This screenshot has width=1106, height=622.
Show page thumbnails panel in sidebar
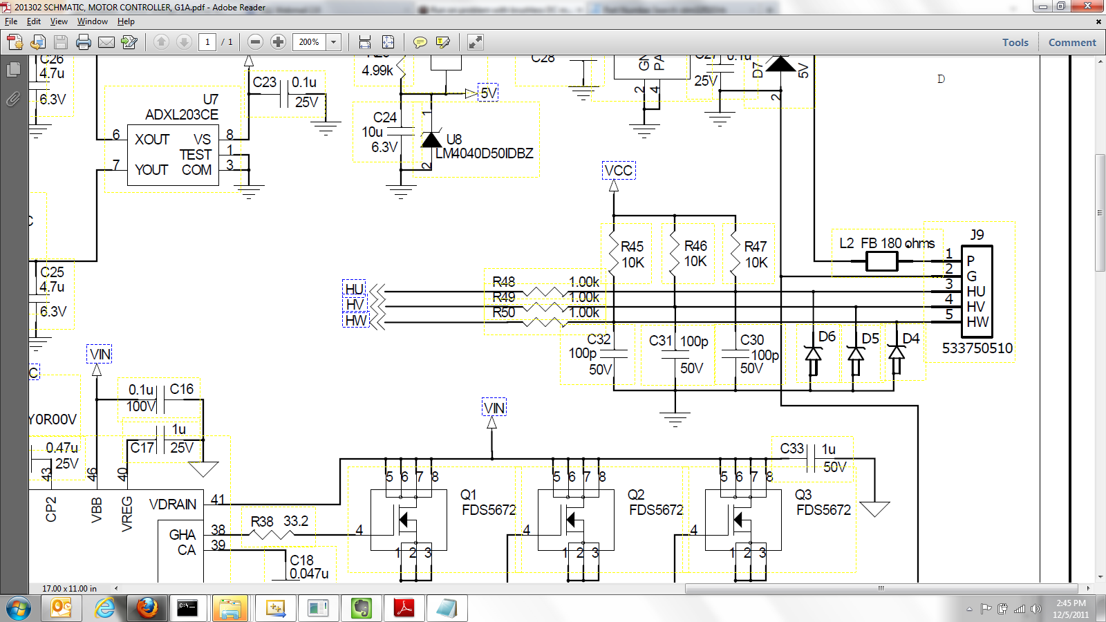pos(13,69)
